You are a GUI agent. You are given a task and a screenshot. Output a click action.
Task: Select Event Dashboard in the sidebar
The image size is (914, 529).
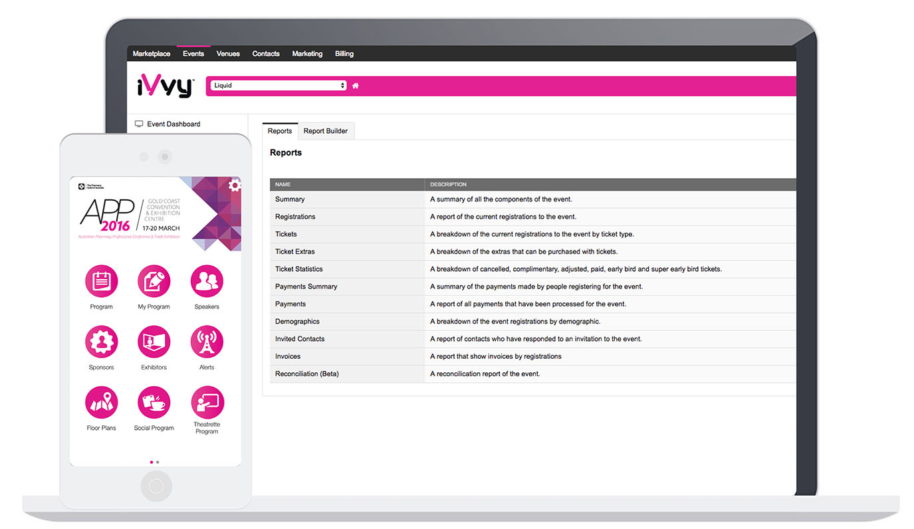(173, 124)
